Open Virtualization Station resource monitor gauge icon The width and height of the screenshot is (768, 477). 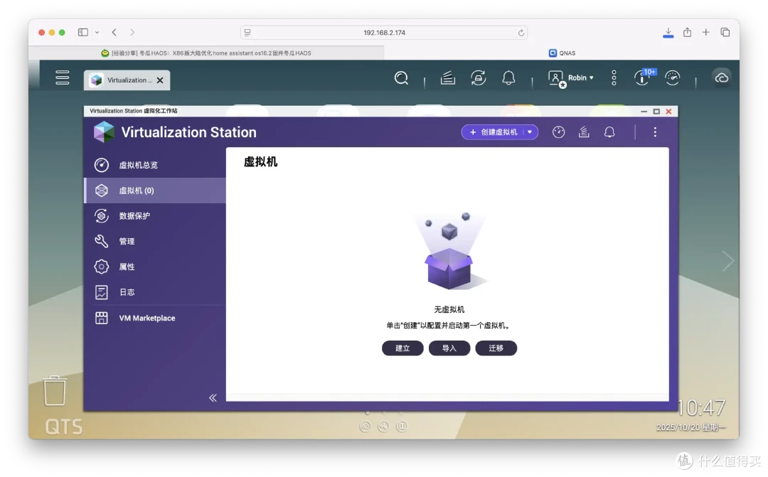(x=558, y=132)
